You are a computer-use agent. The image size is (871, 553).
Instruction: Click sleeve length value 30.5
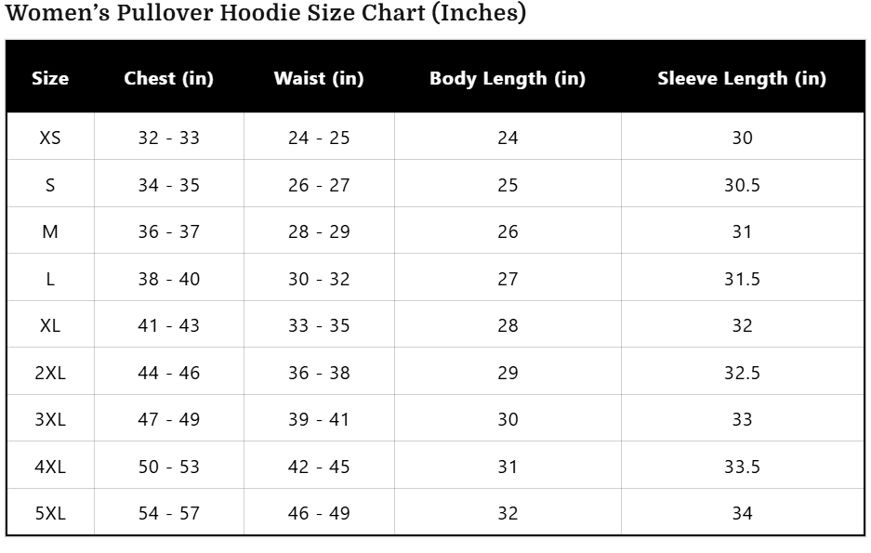[x=742, y=185]
